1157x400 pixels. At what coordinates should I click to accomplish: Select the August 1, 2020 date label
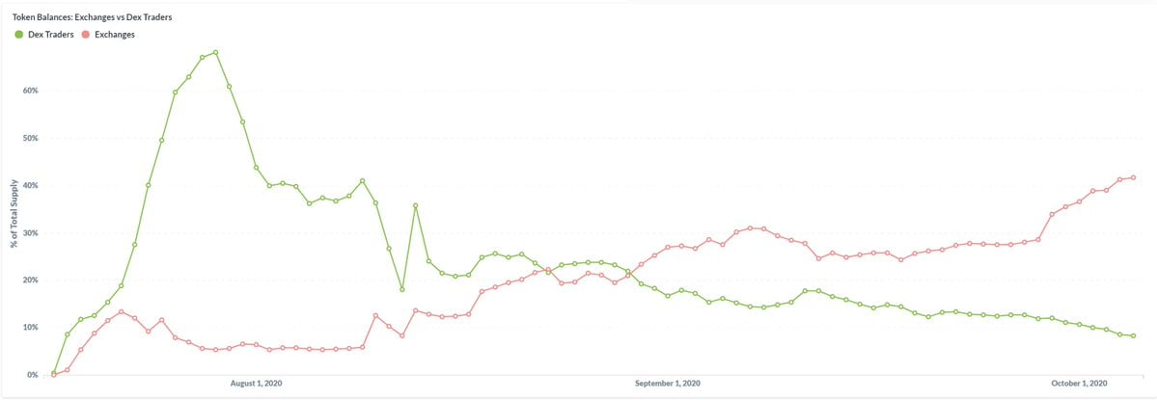[x=256, y=384]
